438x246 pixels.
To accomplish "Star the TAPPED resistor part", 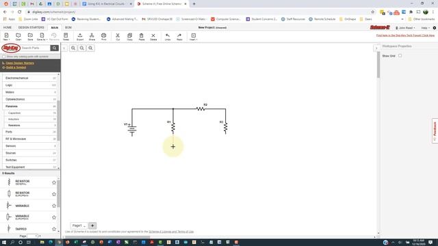I will [x=54, y=229].
